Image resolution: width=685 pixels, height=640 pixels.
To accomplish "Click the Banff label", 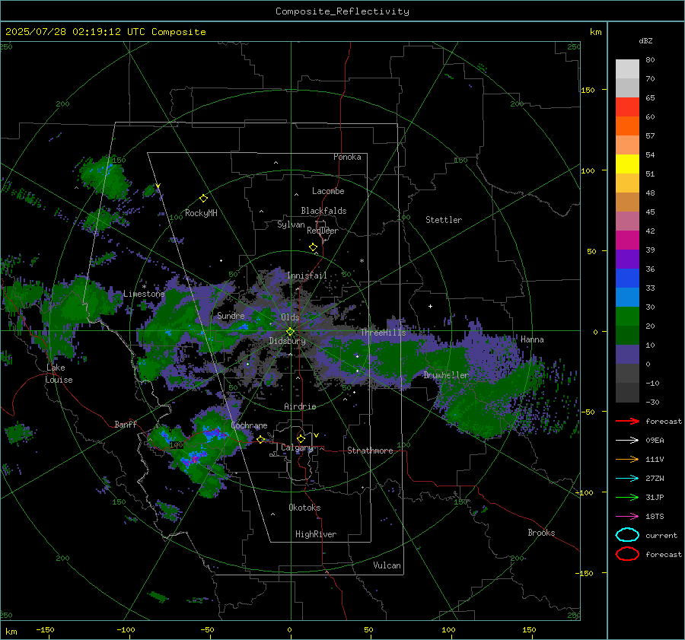I will 126,425.
